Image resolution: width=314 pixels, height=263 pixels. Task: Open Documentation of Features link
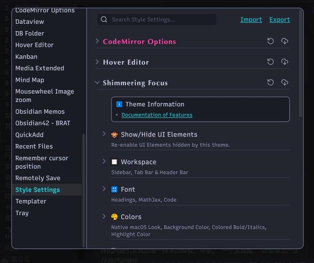tap(157, 115)
